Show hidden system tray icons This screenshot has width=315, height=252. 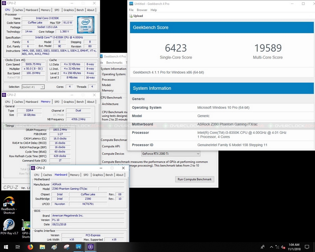coord(271,247)
